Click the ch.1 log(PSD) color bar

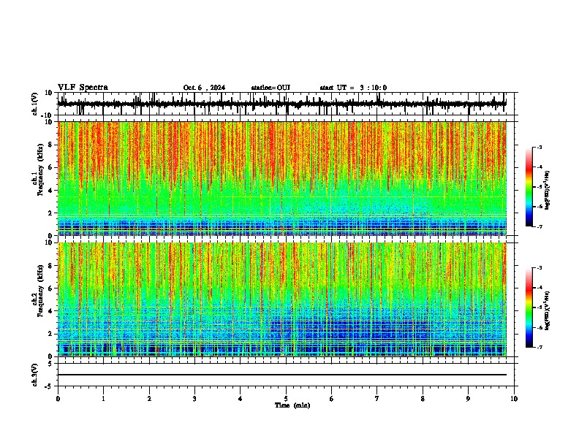tap(529, 187)
